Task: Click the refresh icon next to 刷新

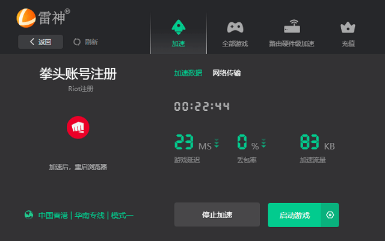Action: coord(76,42)
